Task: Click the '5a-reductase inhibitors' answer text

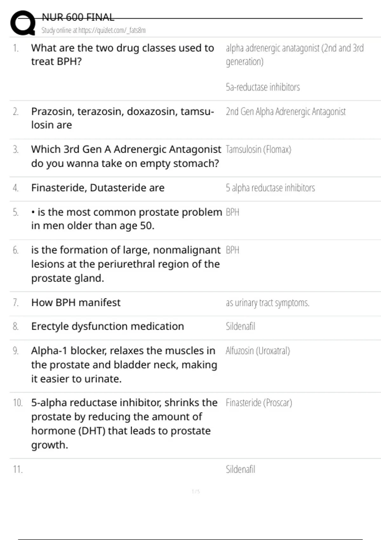Action: 263,87
